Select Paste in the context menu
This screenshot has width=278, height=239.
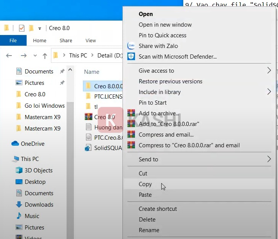tap(145, 194)
